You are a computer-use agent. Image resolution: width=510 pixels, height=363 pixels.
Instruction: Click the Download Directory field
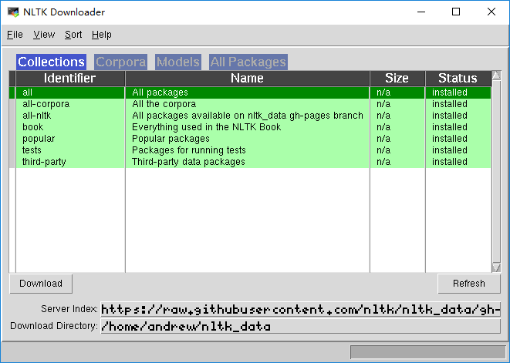click(x=300, y=326)
